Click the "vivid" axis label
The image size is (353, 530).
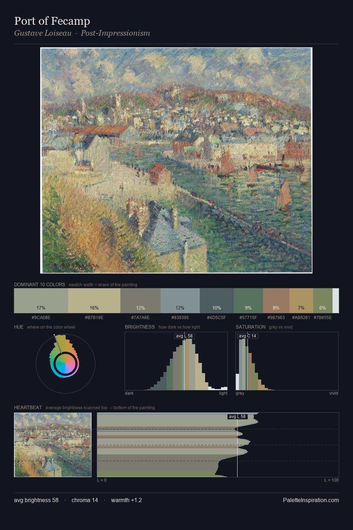click(334, 393)
